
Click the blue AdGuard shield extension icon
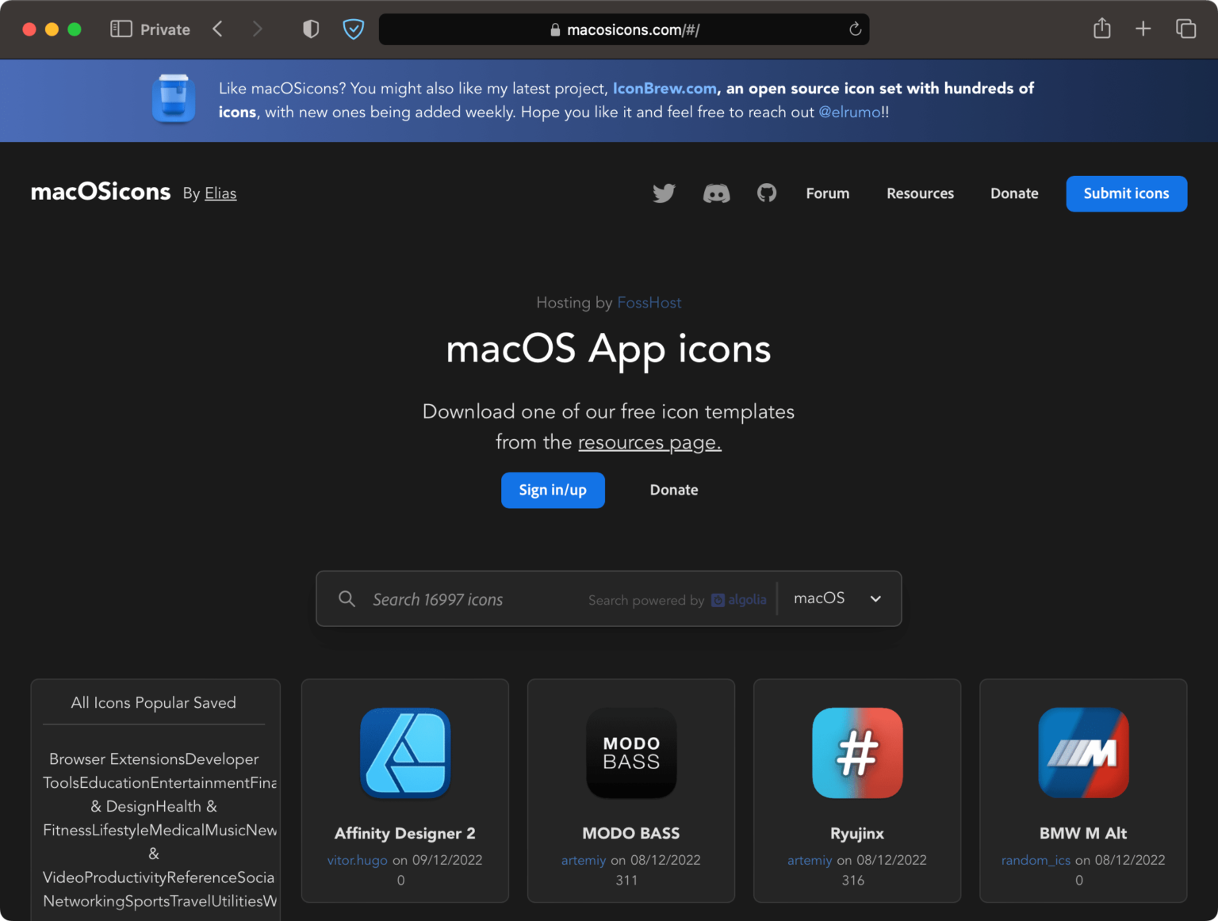[353, 29]
